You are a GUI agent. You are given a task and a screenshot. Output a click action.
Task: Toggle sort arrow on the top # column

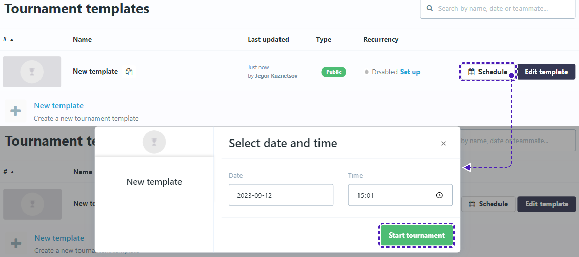coord(12,40)
